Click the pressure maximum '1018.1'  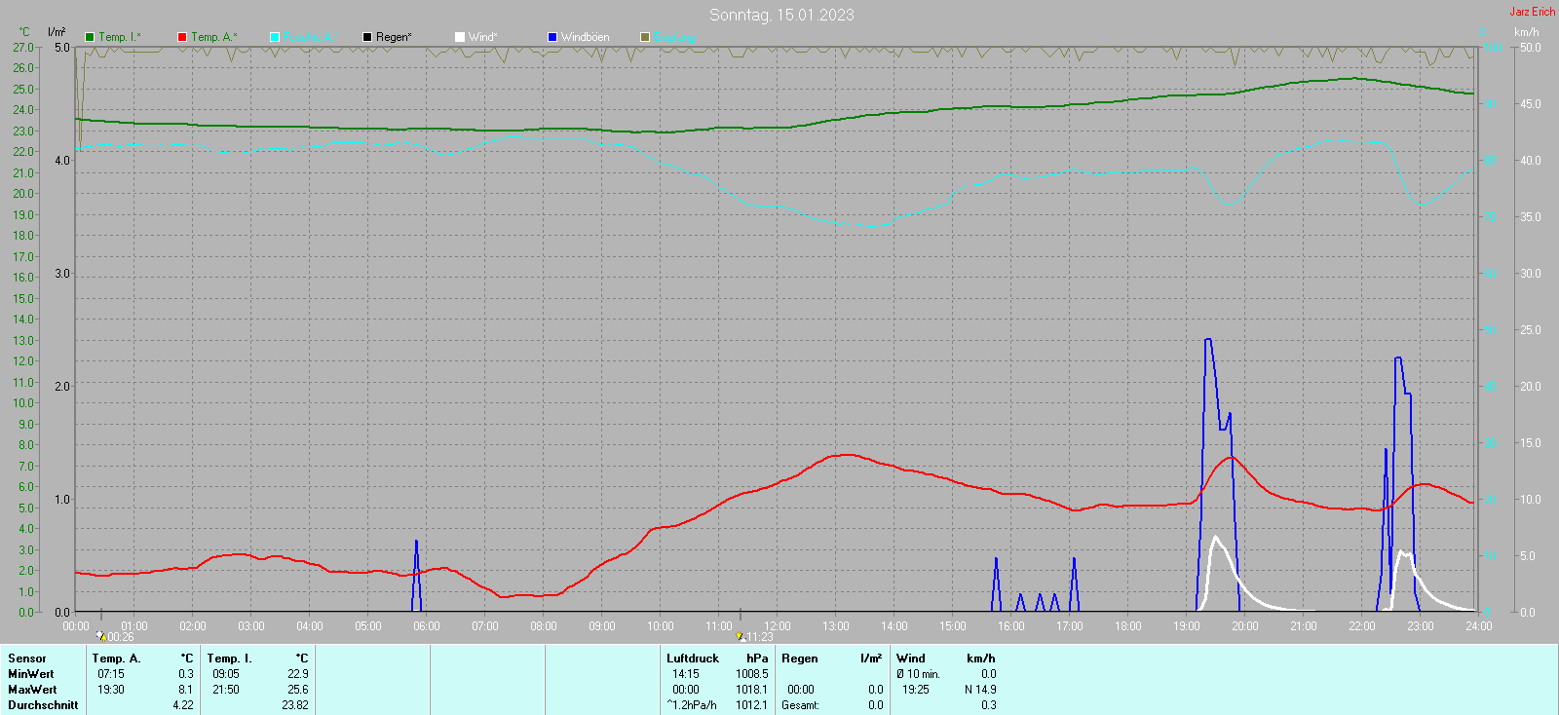coord(752,690)
